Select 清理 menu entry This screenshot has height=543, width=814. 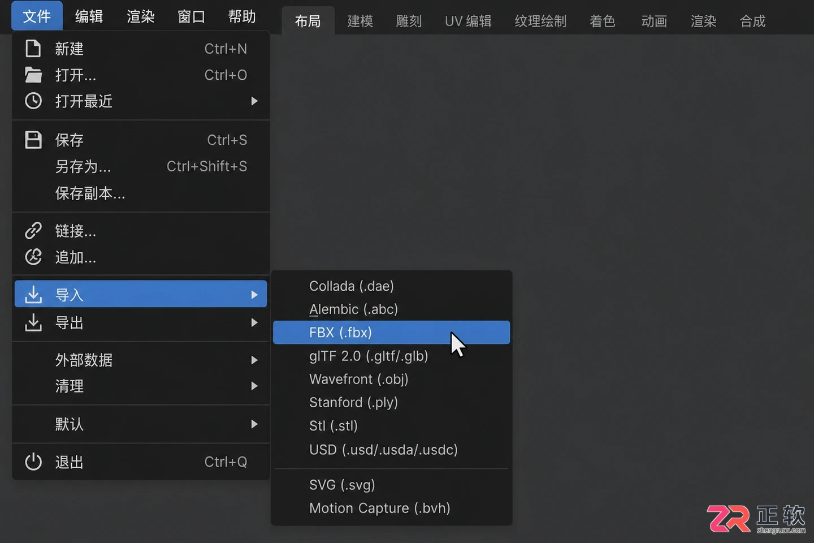141,386
